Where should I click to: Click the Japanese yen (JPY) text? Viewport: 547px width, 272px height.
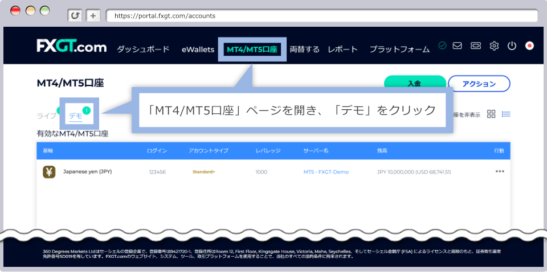tap(88, 171)
